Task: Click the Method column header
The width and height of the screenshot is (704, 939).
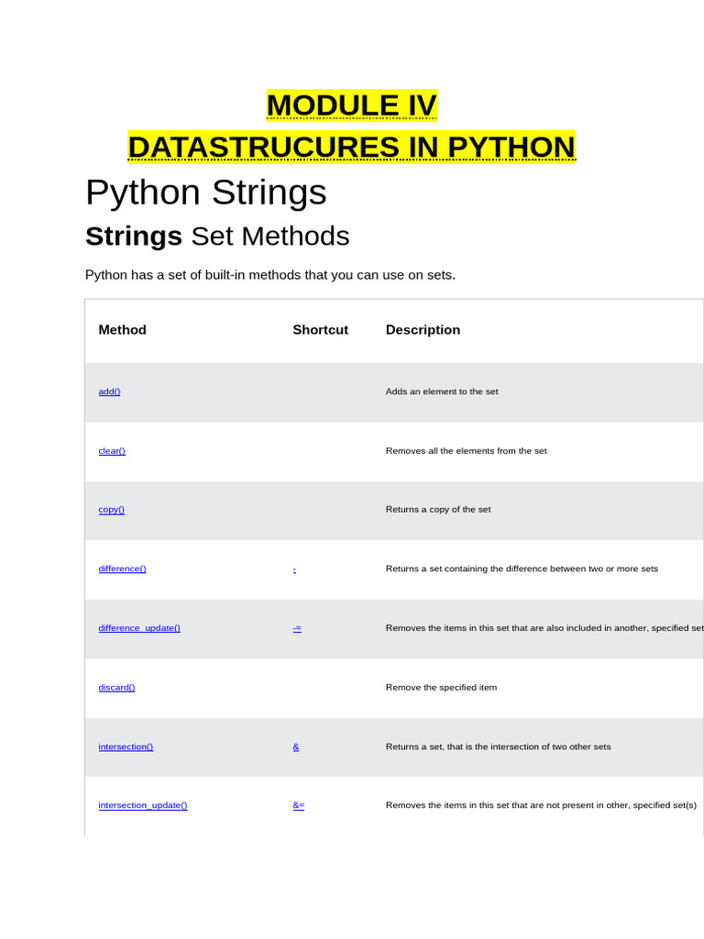Action: pos(122,330)
